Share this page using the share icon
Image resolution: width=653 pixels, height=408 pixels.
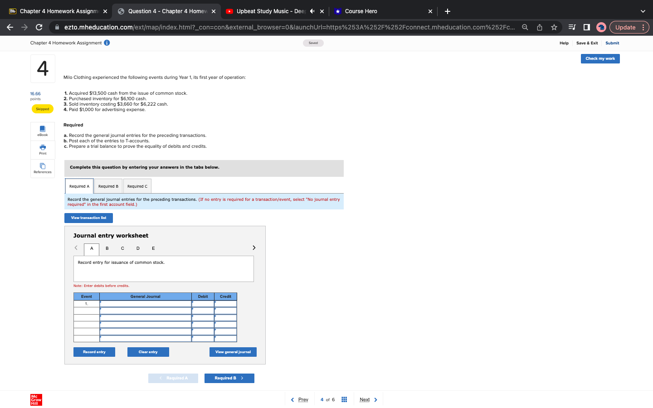tap(540, 27)
